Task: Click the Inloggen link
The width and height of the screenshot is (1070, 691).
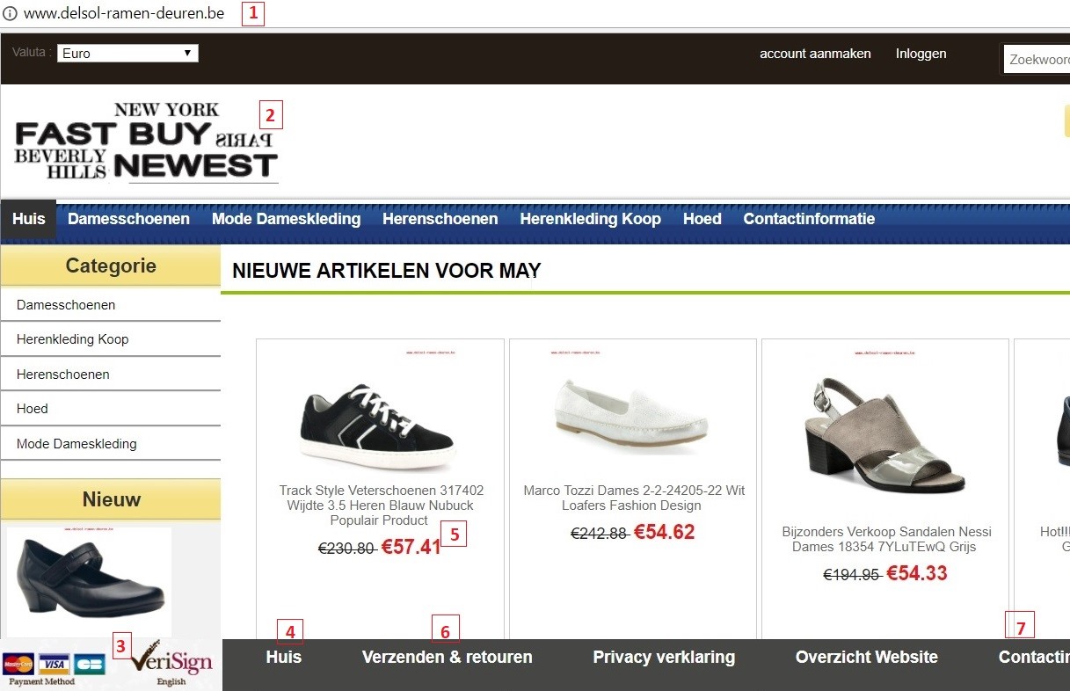Action: [921, 54]
